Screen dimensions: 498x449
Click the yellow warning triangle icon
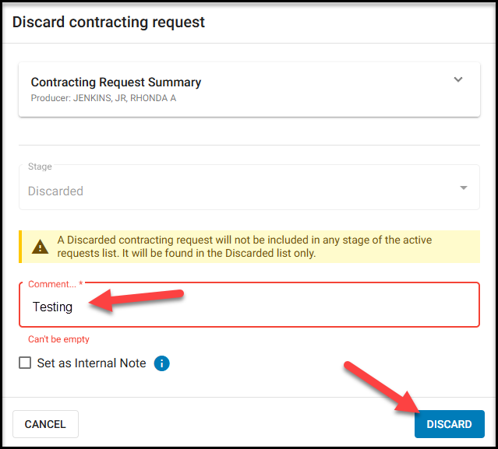click(x=41, y=247)
